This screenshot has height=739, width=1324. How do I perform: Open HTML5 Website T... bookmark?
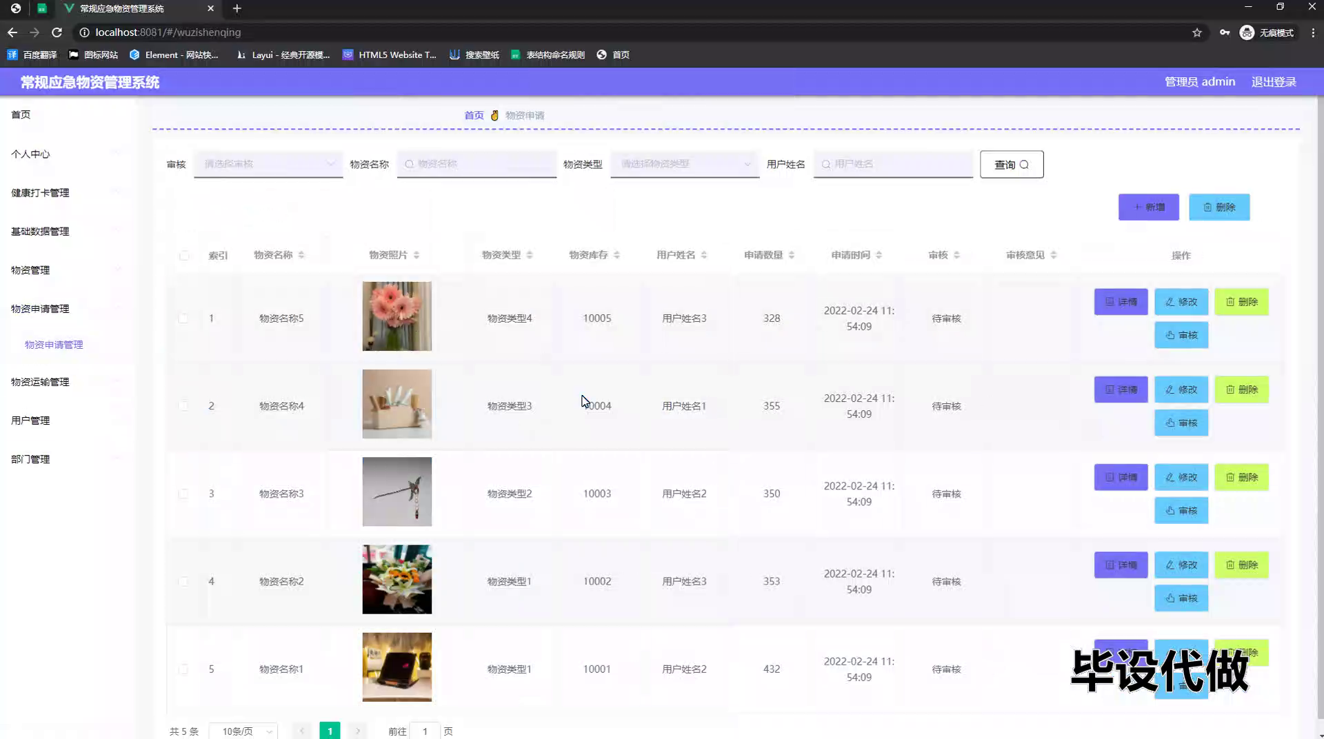(390, 54)
